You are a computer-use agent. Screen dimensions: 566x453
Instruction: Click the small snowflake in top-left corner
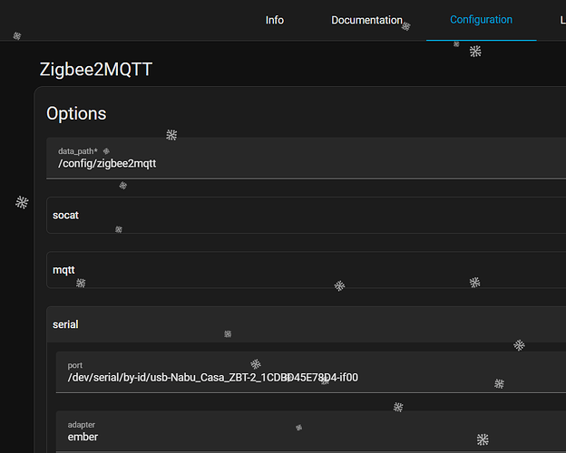click(16, 36)
